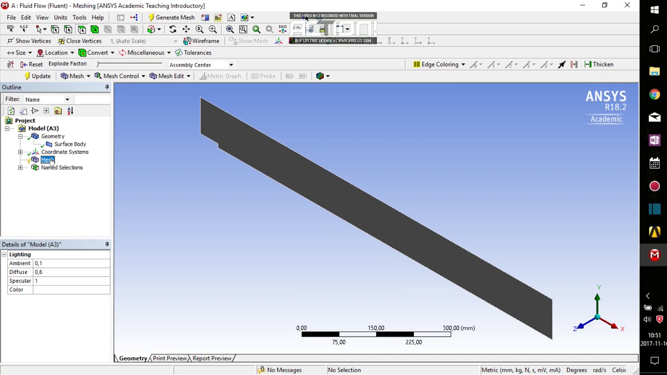Open Windows Start menu icon
667x375 pixels.
point(654,10)
